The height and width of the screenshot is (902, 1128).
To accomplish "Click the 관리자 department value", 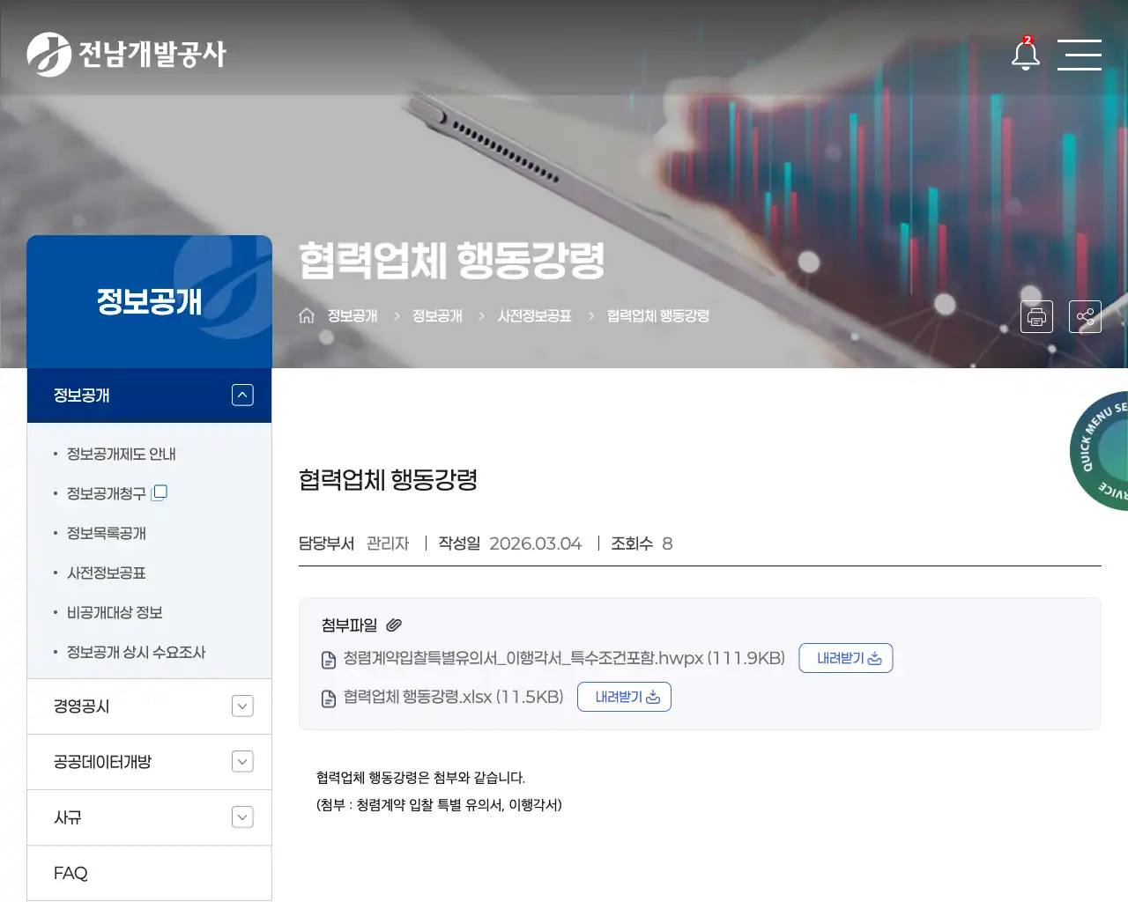I will (x=388, y=543).
